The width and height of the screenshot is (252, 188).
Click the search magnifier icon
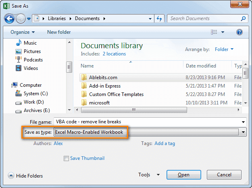point(243,18)
